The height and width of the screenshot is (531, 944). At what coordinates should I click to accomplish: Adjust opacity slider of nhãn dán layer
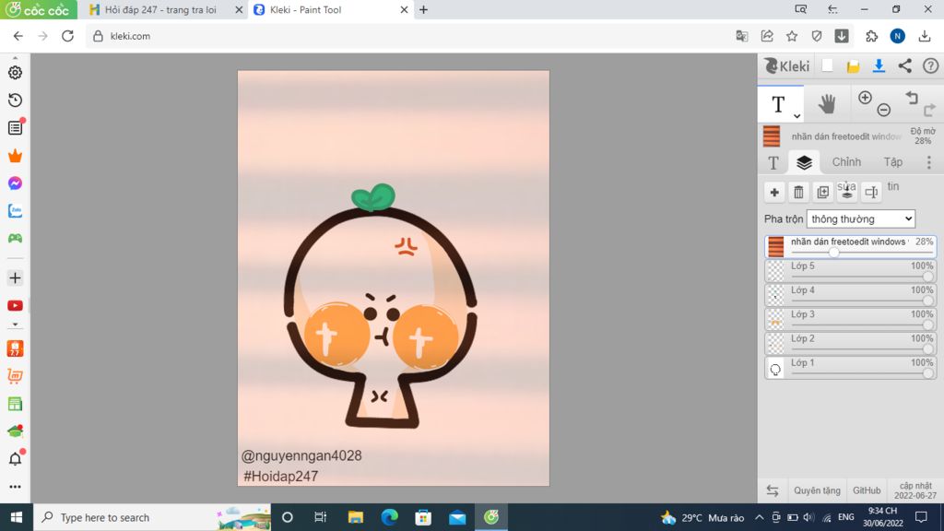(833, 253)
